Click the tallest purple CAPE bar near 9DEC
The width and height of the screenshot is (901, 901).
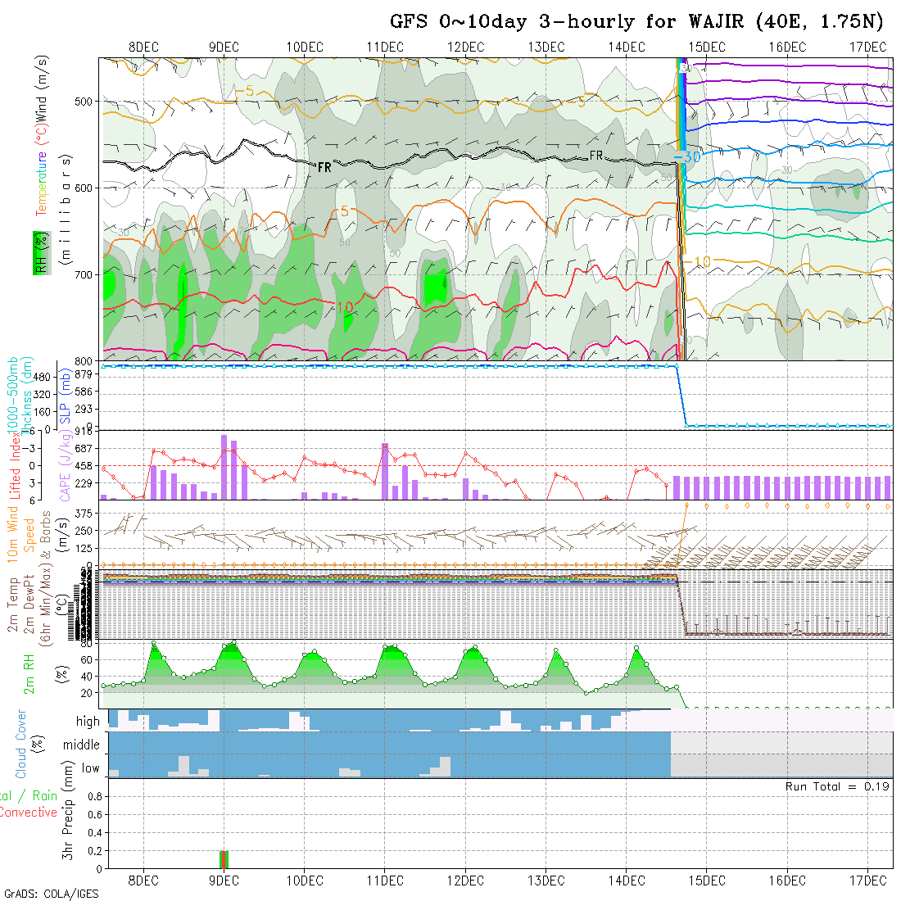pyautogui.click(x=224, y=467)
